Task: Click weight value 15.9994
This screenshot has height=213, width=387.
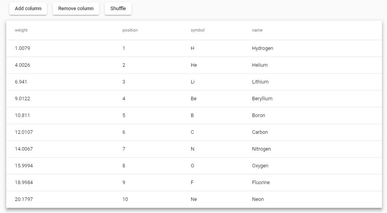Action: tap(24, 166)
